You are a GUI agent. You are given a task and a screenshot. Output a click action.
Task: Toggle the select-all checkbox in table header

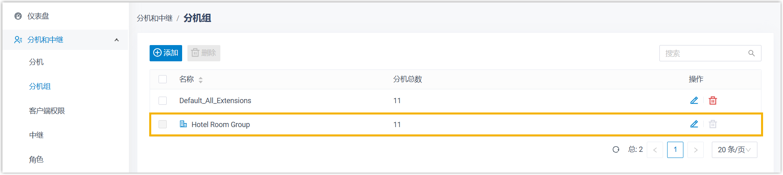[x=163, y=79]
